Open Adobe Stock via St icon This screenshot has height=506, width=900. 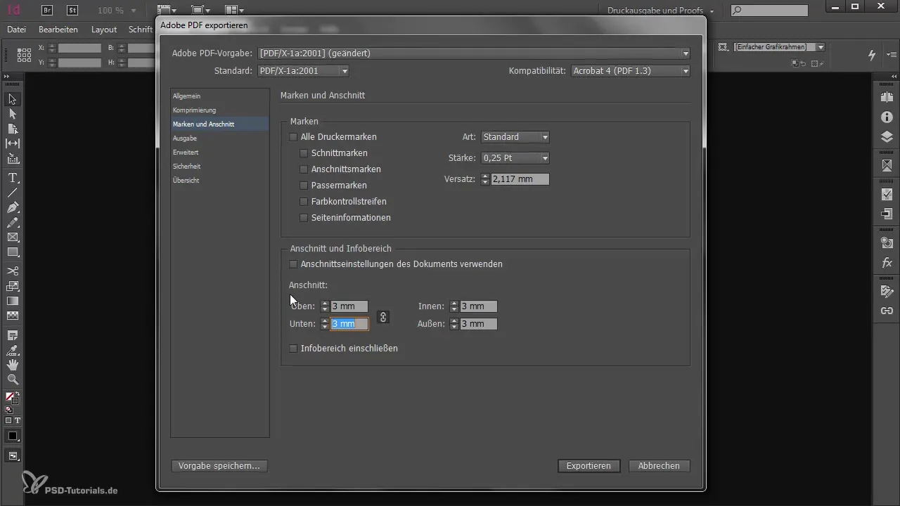(x=72, y=10)
